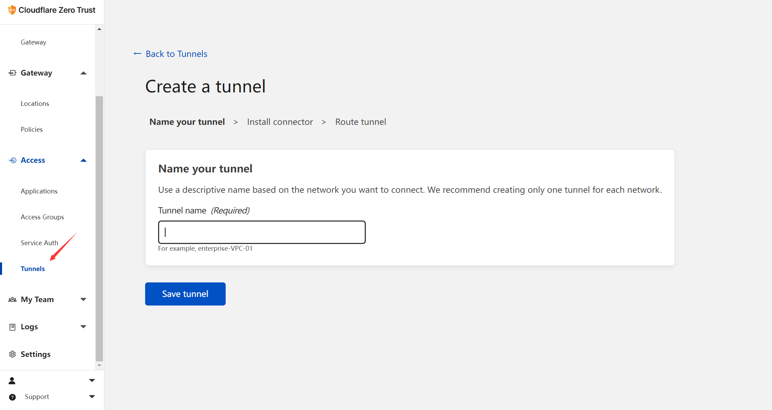This screenshot has height=410, width=772.
Task: Click the Cloudflare Zero Trust shield logo
Action: point(12,10)
